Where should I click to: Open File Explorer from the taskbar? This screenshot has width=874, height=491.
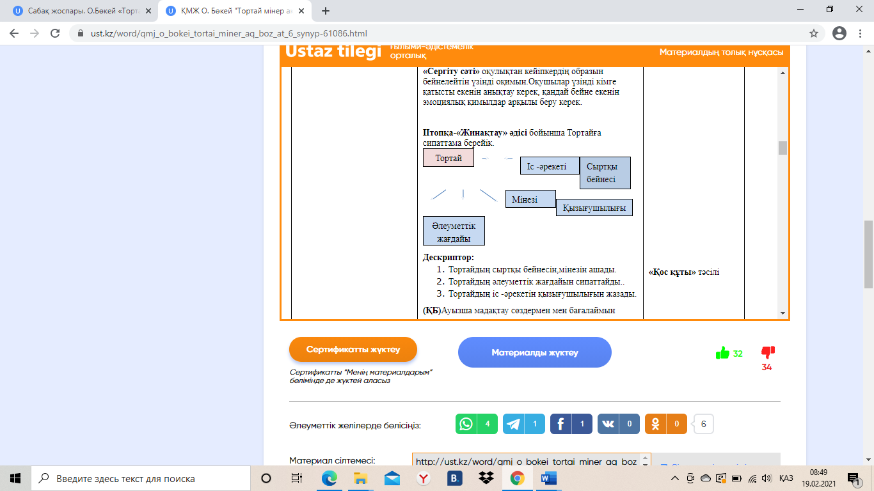361,478
